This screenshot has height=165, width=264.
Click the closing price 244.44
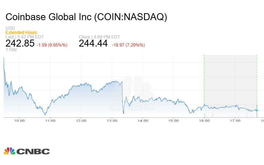coord(93,44)
